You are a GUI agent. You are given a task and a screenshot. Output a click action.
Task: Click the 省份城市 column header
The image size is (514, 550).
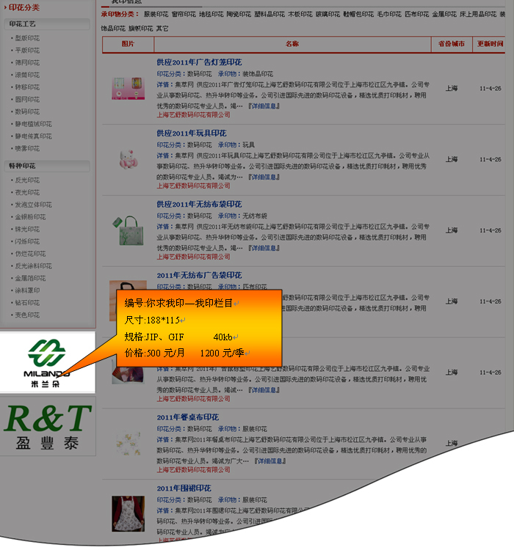pos(451,44)
